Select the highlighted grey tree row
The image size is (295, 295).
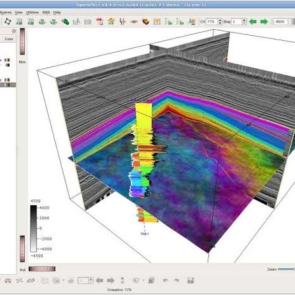[x=8, y=85]
